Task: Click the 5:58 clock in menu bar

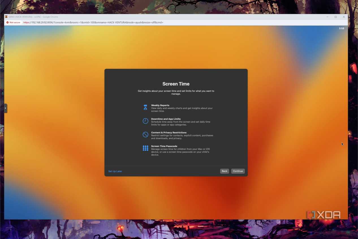Action: click(342, 28)
